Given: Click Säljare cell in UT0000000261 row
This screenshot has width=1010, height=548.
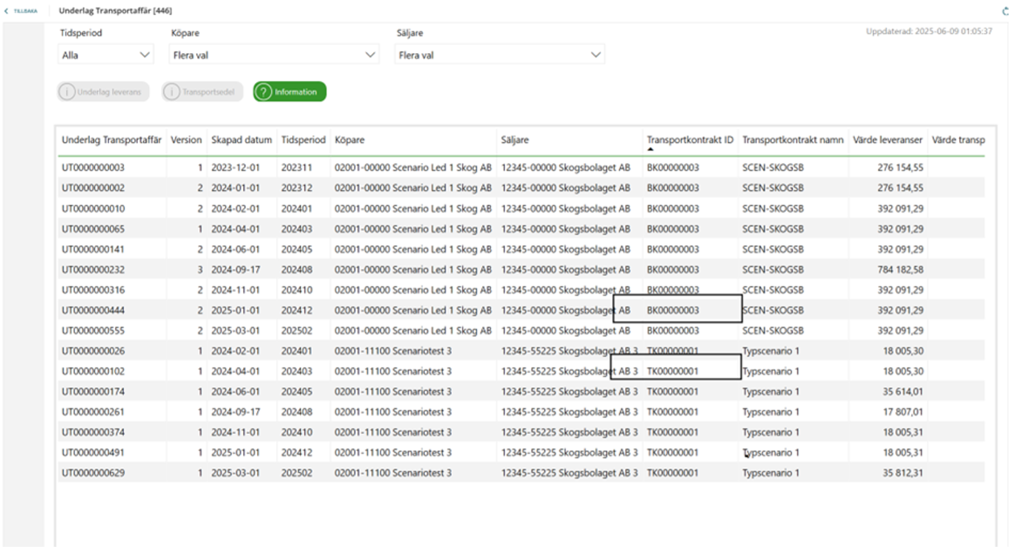Looking at the screenshot, I should tap(570, 412).
